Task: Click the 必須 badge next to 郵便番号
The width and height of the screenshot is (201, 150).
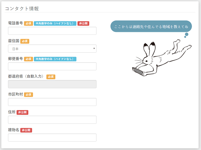Action: click(28, 59)
